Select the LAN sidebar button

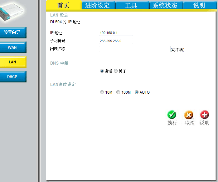(13, 62)
